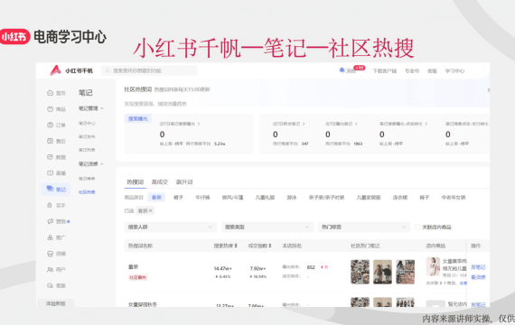515x325 pixels.
Task: Click 下载客户端 in top bar
Action: 385,71
